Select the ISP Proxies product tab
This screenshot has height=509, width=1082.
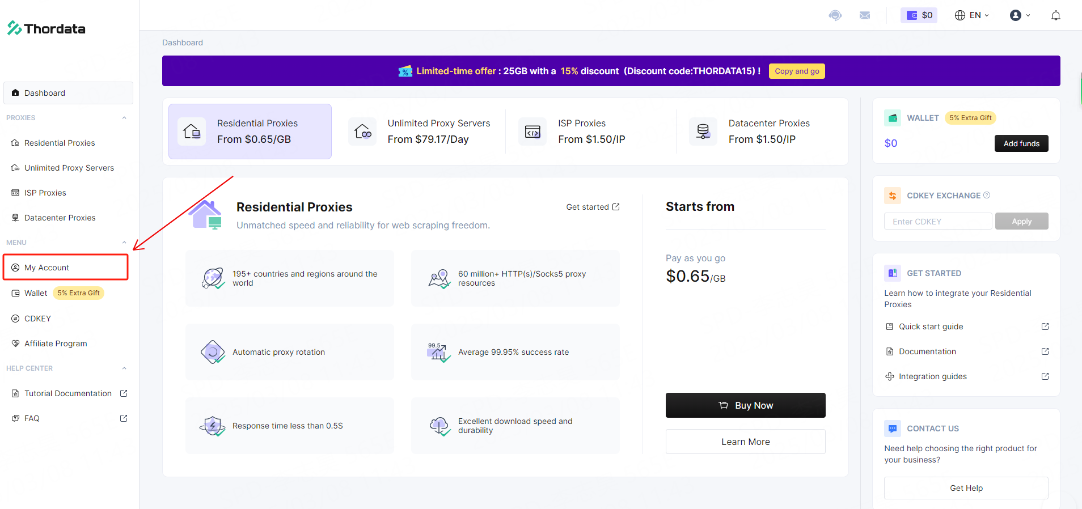pyautogui.click(x=590, y=132)
